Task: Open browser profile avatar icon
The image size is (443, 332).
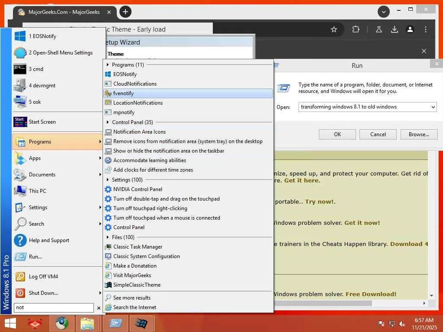Action: pos(410,29)
